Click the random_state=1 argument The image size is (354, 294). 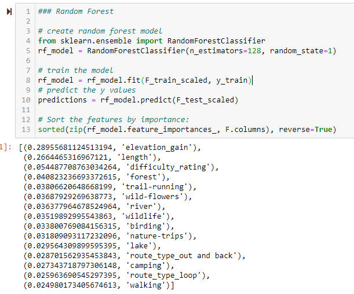301,51
